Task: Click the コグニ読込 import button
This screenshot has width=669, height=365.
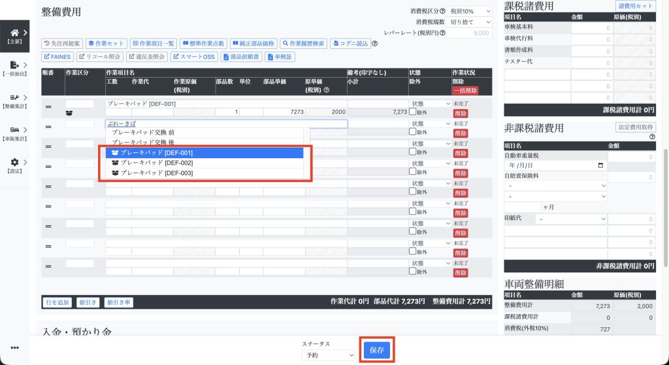Action: pyautogui.click(x=350, y=44)
